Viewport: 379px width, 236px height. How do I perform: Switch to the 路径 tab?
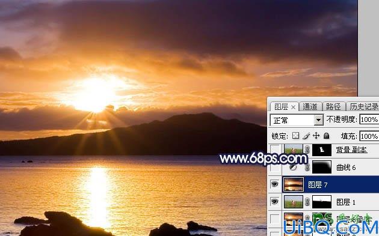333,106
